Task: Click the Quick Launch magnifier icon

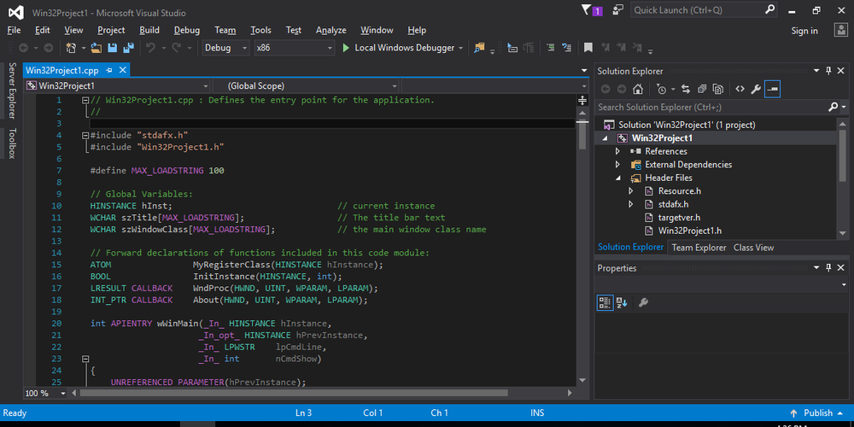Action: pyautogui.click(x=770, y=9)
